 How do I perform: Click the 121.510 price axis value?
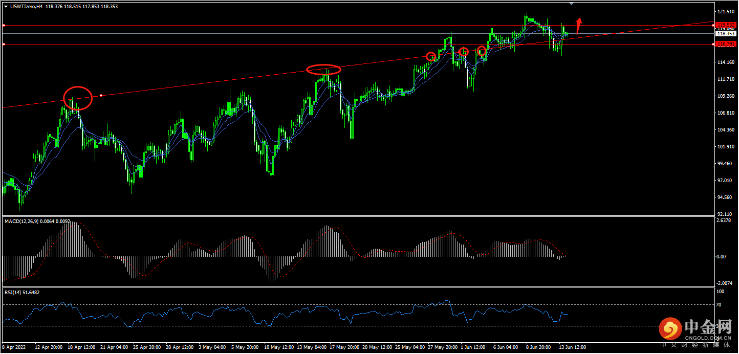(x=726, y=11)
